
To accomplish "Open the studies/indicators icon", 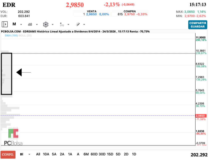I will 62,24.
